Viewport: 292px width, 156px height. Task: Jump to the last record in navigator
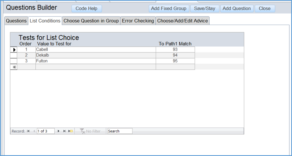tap(65, 131)
